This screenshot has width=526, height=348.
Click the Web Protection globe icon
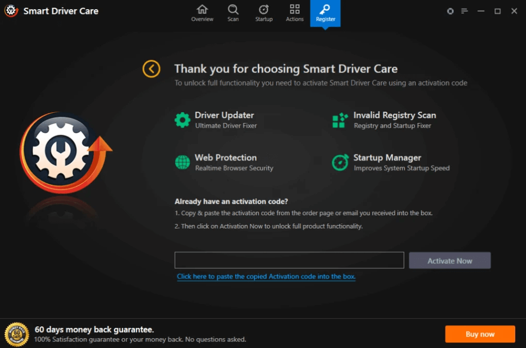click(183, 163)
